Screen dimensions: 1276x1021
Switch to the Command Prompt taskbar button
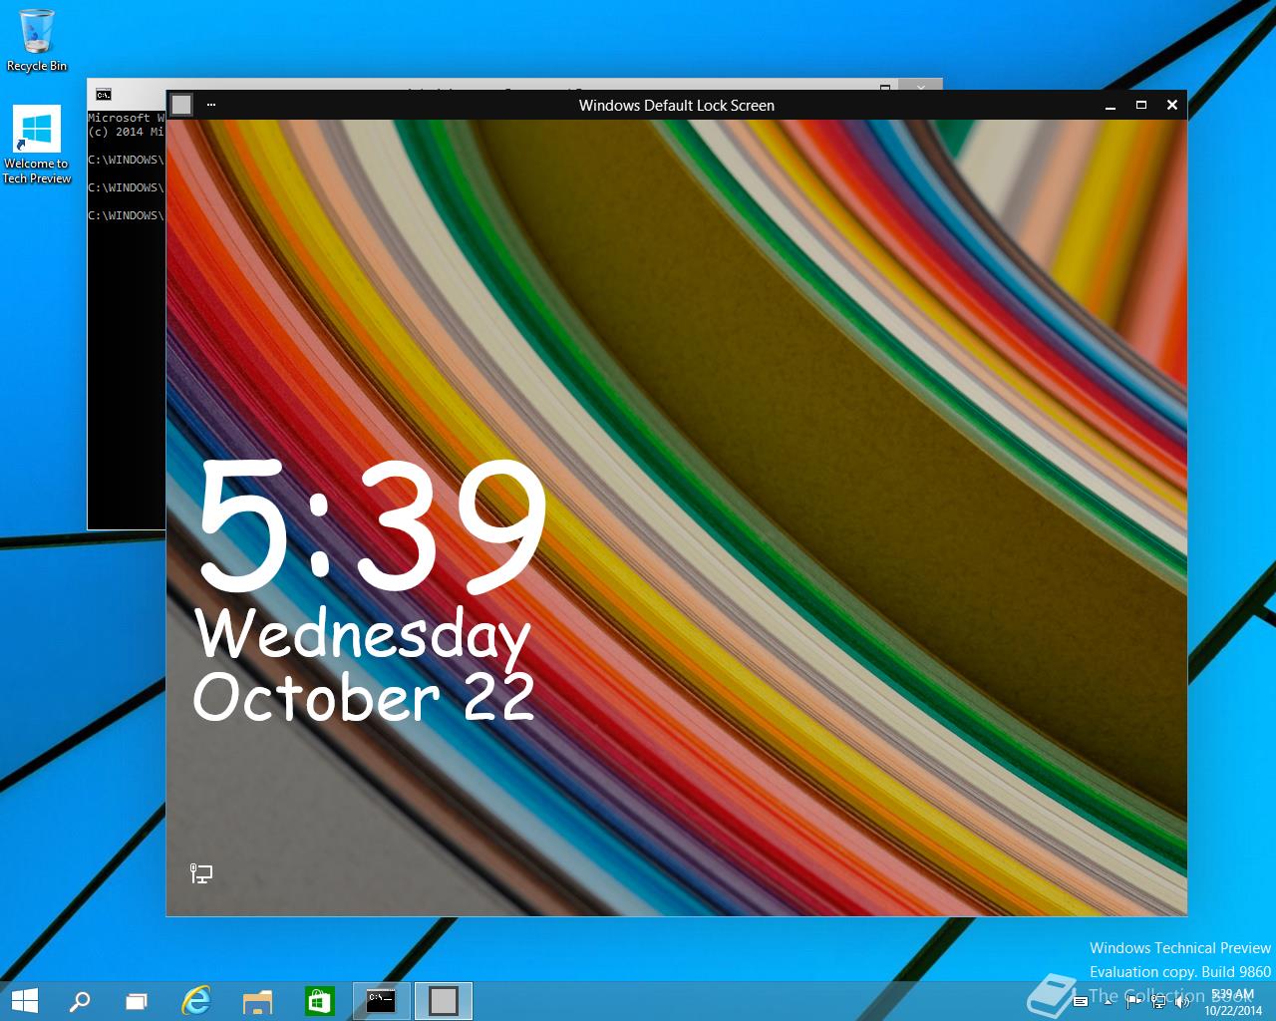click(381, 1000)
